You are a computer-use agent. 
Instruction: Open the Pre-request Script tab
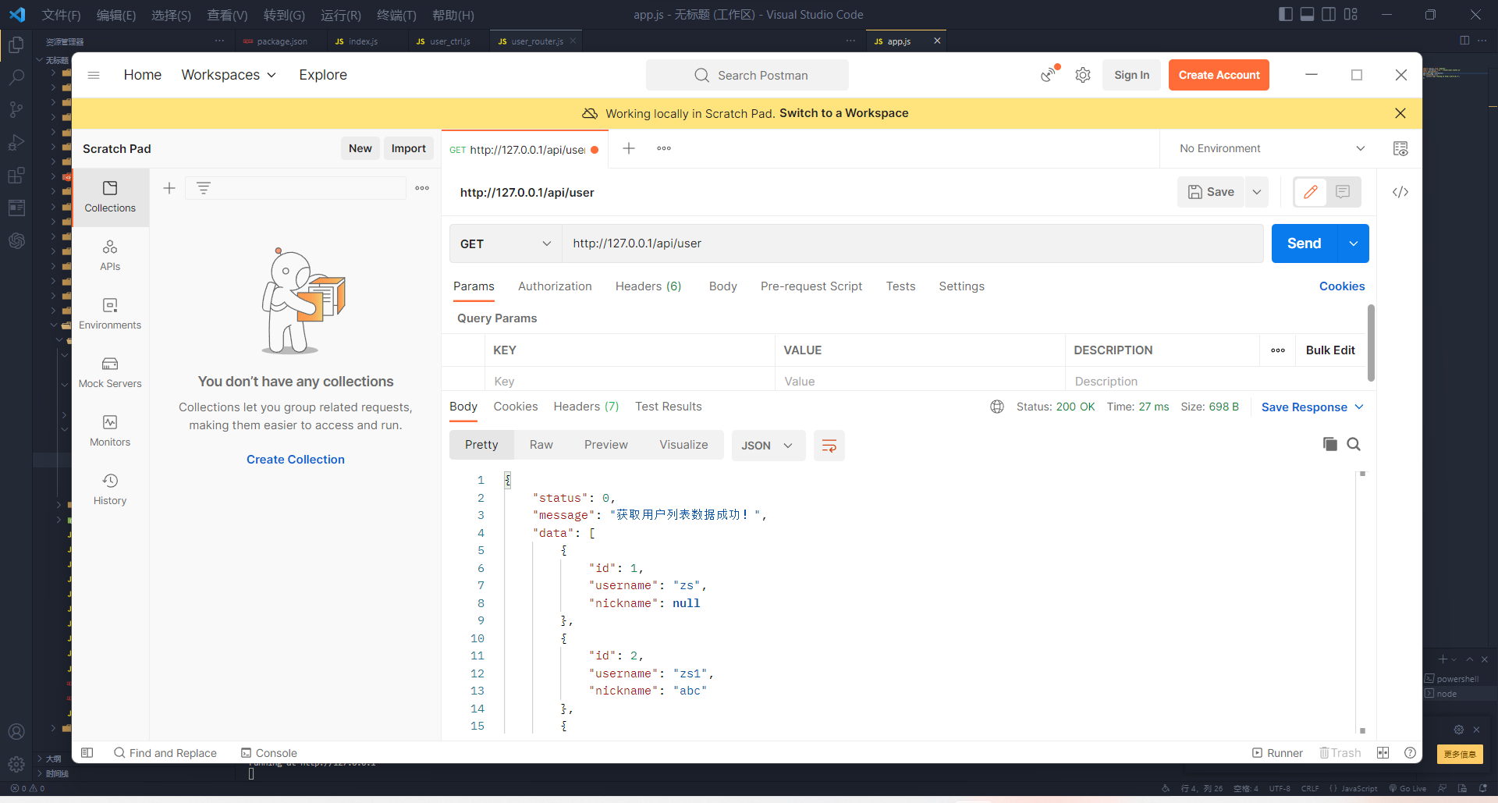[811, 286]
